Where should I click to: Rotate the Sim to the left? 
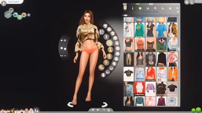[x=71, y=105]
